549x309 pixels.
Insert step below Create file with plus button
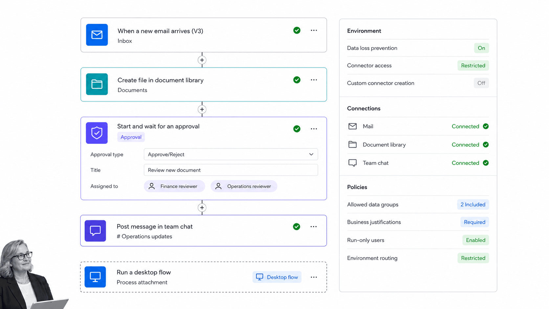[202, 109]
